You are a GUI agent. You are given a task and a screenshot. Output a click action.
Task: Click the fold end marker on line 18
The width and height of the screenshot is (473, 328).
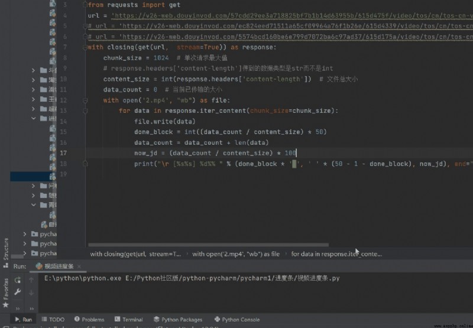[x=85, y=164]
